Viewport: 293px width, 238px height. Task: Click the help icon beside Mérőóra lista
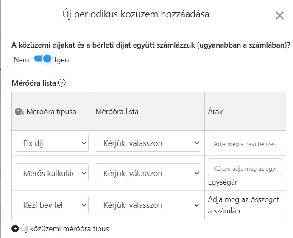pos(62,83)
